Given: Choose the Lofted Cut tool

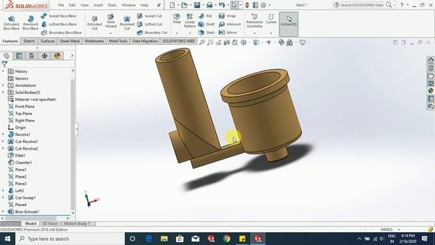Looking at the screenshot, I should point(150,24).
